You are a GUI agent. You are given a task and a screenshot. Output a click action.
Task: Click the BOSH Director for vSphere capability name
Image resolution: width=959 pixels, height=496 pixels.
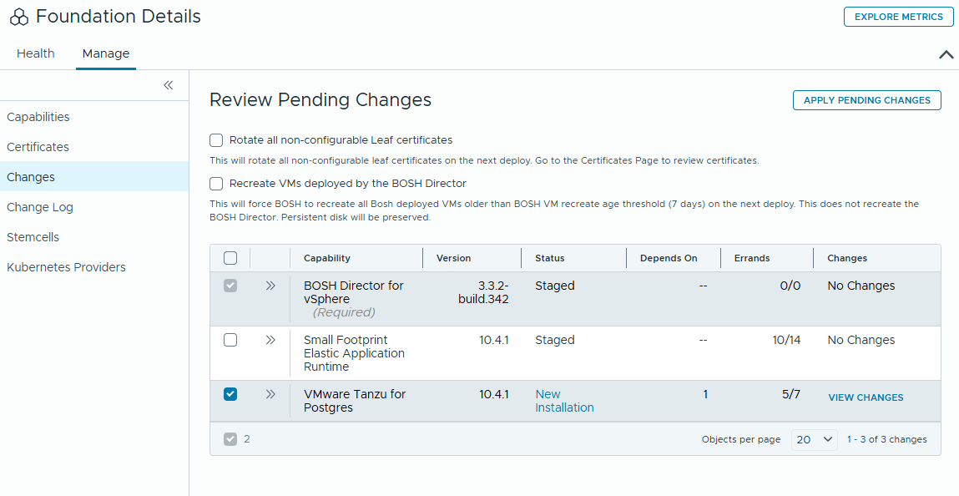coord(354,292)
